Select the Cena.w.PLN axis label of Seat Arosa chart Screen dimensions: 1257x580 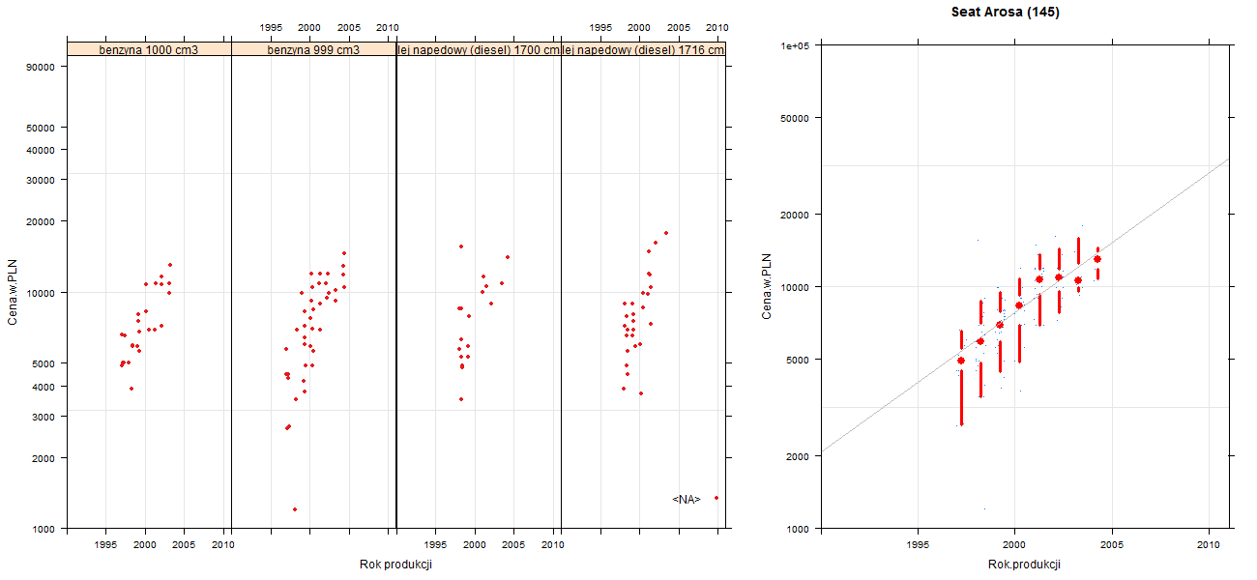pos(767,287)
